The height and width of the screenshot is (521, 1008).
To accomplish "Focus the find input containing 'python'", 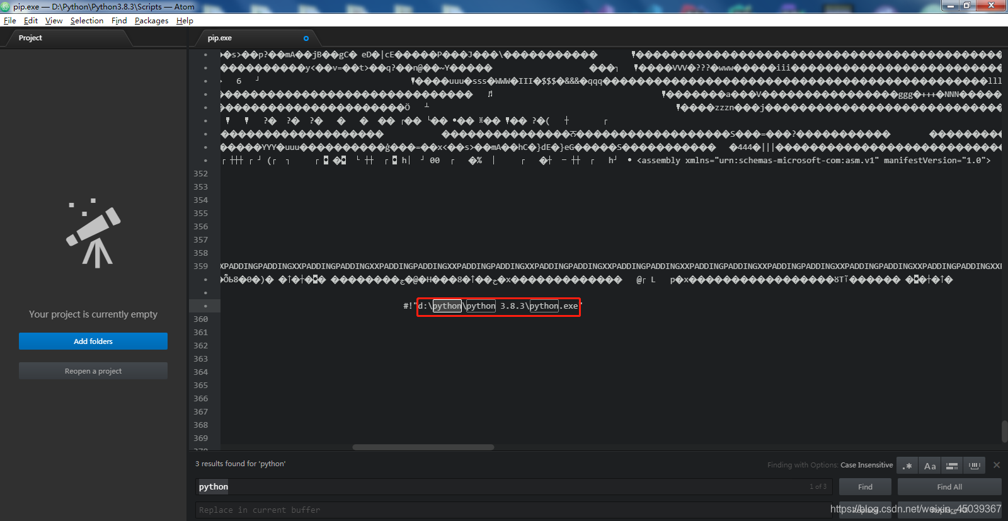I will coord(513,487).
